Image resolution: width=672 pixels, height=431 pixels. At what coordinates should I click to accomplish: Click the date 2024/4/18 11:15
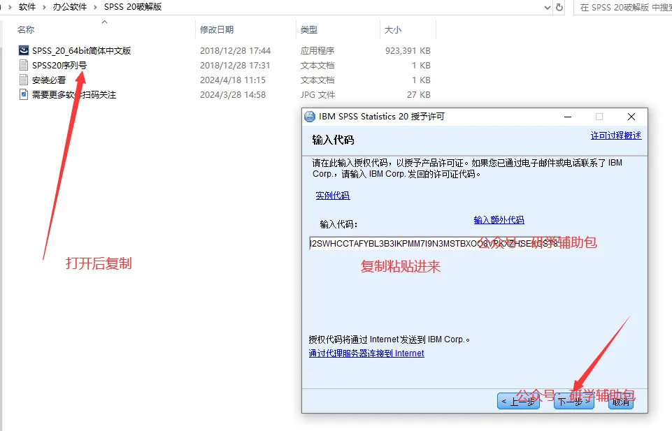[x=233, y=80]
